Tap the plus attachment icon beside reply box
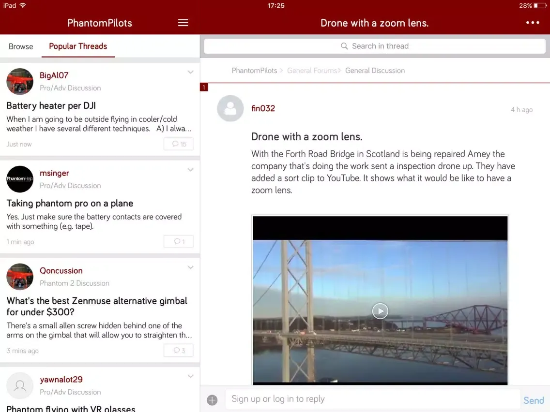This screenshot has width=550, height=412. click(212, 400)
